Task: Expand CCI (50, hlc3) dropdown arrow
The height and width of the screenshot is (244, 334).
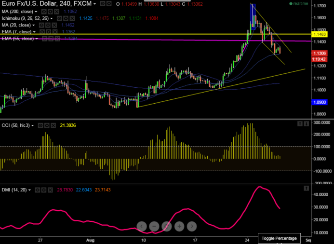Action: (33, 126)
